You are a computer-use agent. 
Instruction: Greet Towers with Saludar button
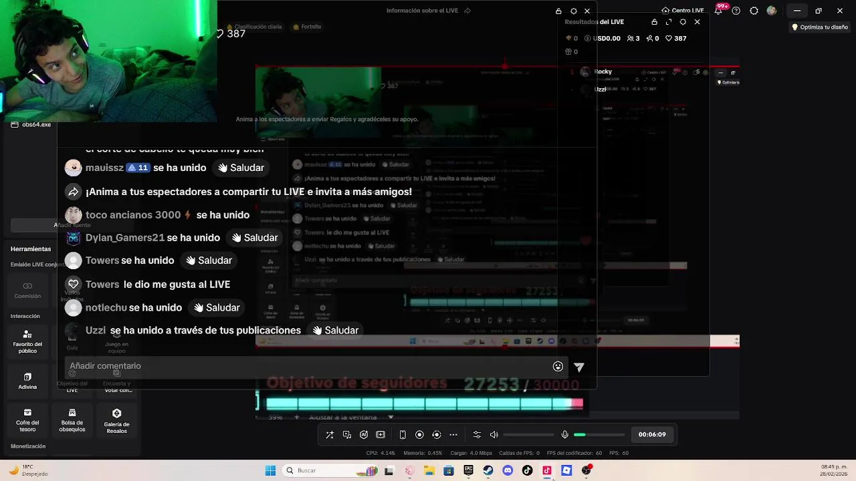(x=209, y=261)
